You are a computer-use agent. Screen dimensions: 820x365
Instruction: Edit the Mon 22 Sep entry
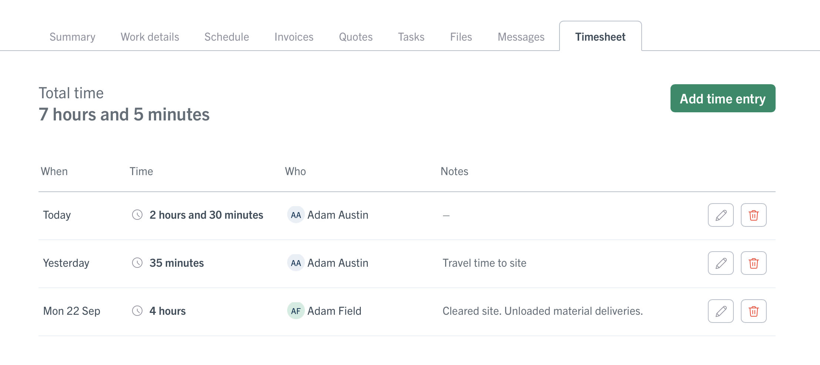[x=720, y=311]
